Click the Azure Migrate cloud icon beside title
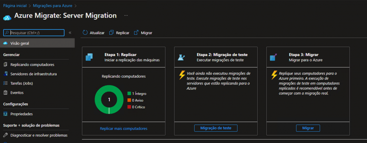Screen dimensions: 367x143 (x=7, y=17)
